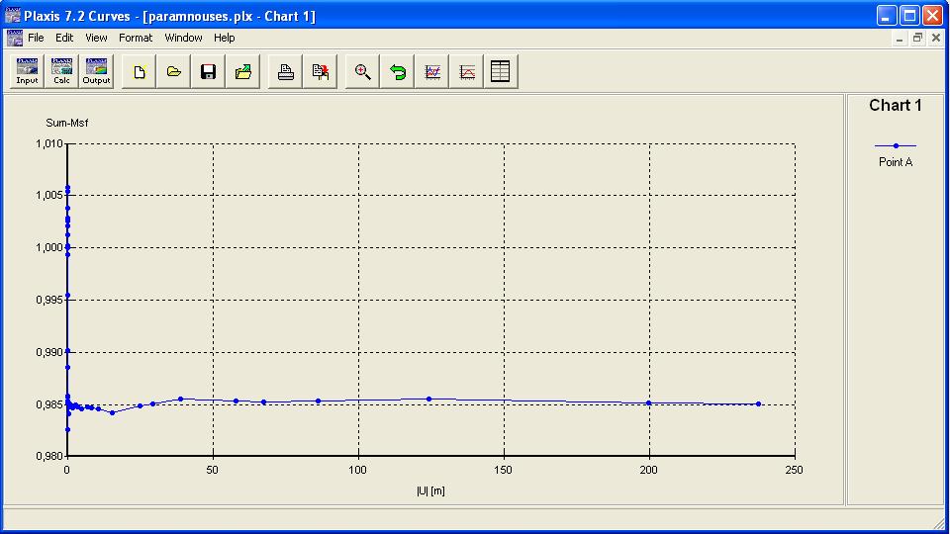This screenshot has width=950, height=534.
Task: Click the 0,990 y-axis value
Action: pos(49,352)
